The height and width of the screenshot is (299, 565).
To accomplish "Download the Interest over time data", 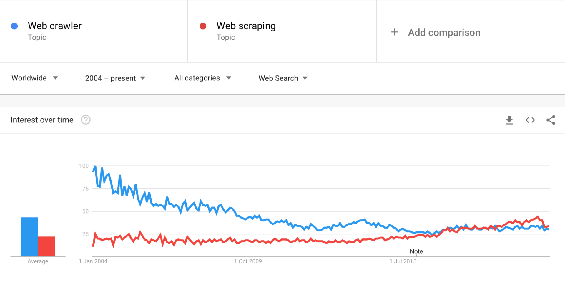I will (x=509, y=120).
